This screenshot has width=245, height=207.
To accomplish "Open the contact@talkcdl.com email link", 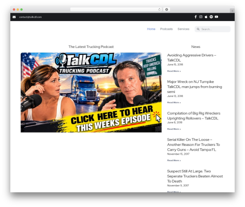I will pos(30,17).
